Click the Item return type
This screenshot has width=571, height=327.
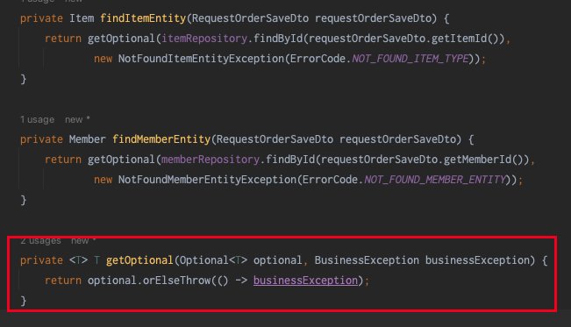[82, 18]
